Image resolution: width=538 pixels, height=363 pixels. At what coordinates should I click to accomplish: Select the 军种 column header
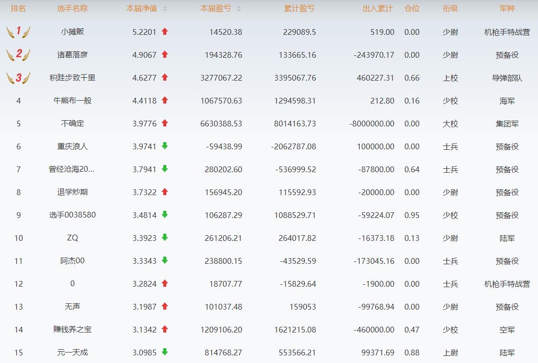pos(507,9)
